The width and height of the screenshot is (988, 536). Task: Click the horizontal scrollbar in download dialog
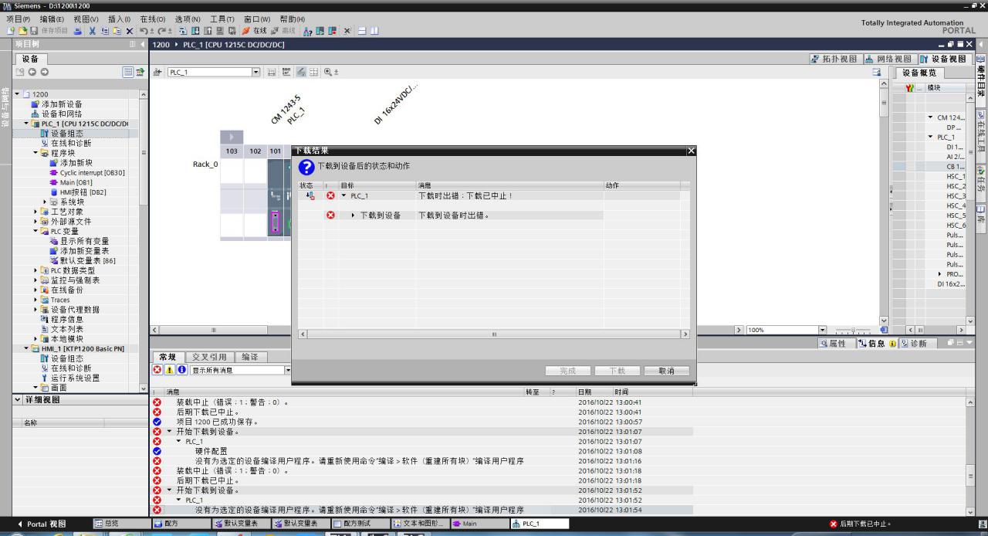[x=494, y=334]
